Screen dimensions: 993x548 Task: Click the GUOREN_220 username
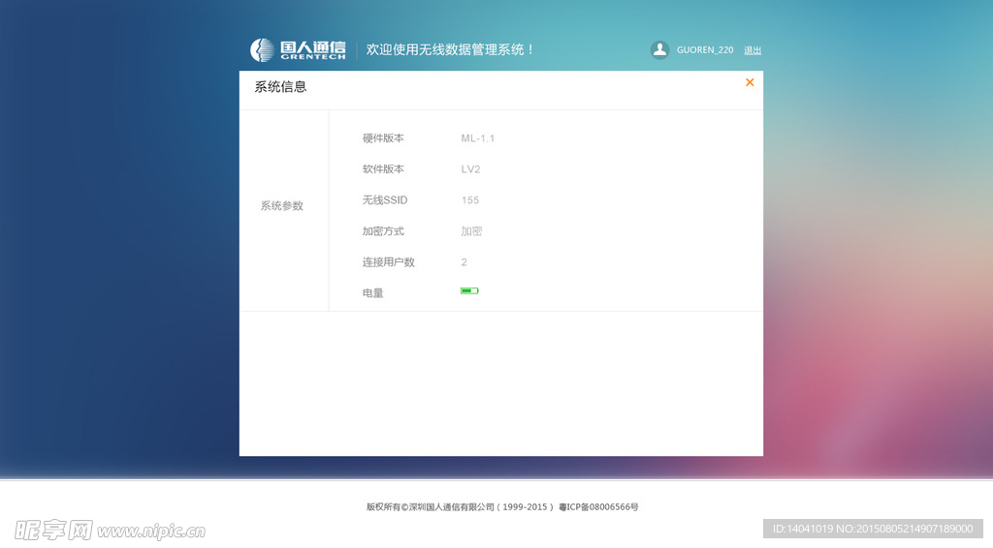705,50
